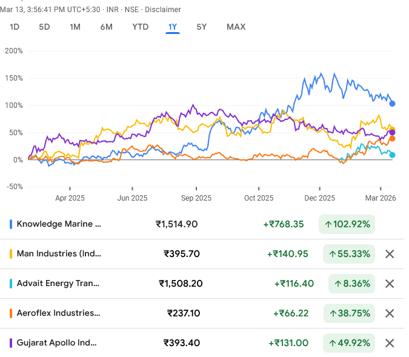The height and width of the screenshot is (357, 409).
Task: Click the 8.36% gain badge
Action: pos(351,284)
